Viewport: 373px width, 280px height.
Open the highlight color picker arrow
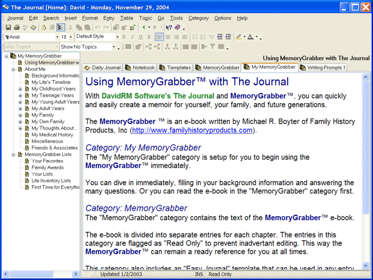(244, 37)
